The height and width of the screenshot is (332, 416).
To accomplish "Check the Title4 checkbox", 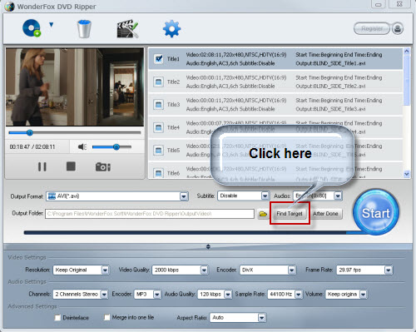I will click(158, 127).
